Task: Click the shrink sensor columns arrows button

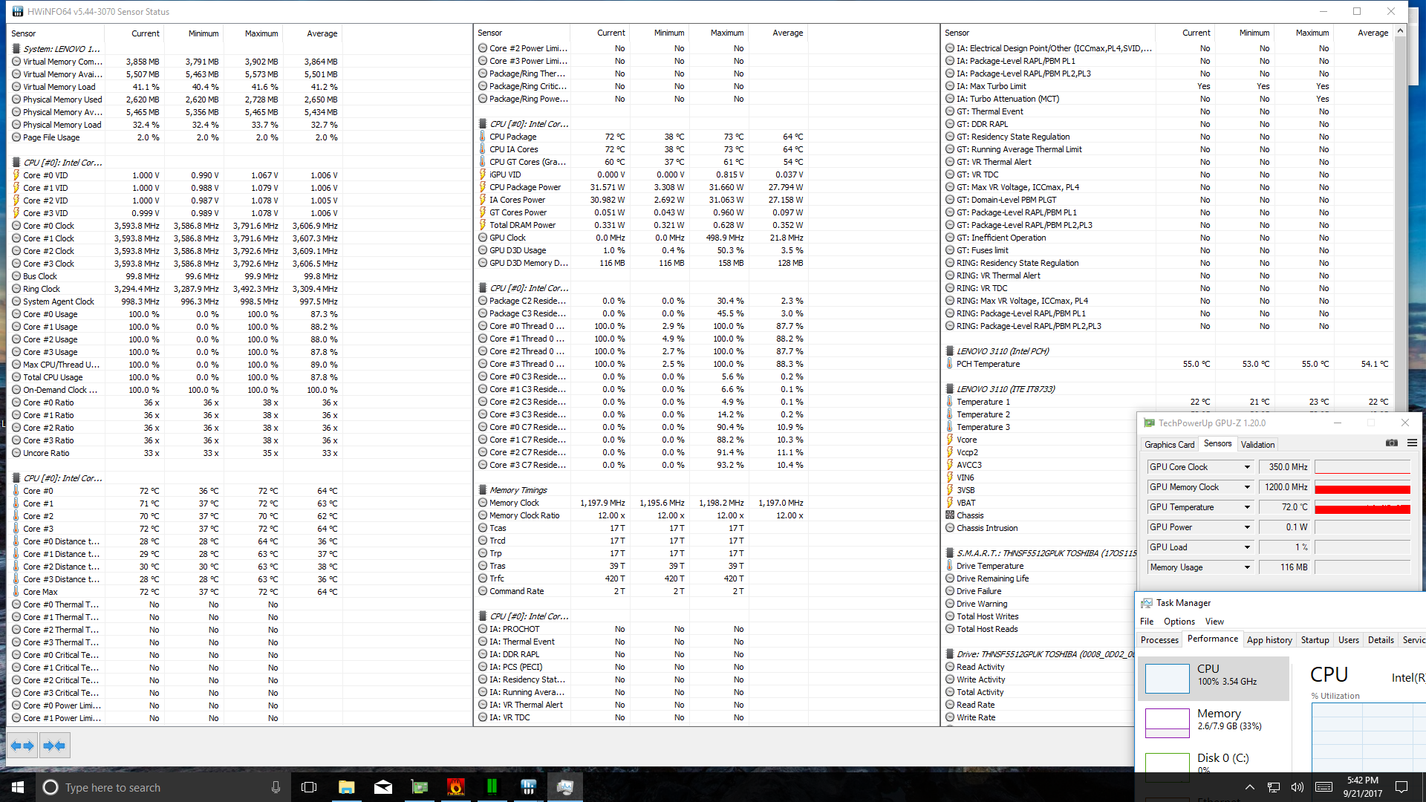Action: click(x=54, y=746)
